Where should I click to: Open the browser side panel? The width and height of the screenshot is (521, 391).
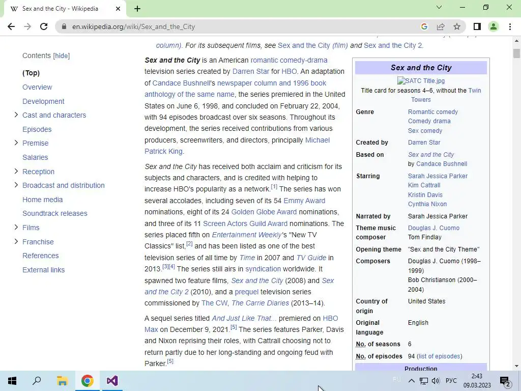[477, 26]
